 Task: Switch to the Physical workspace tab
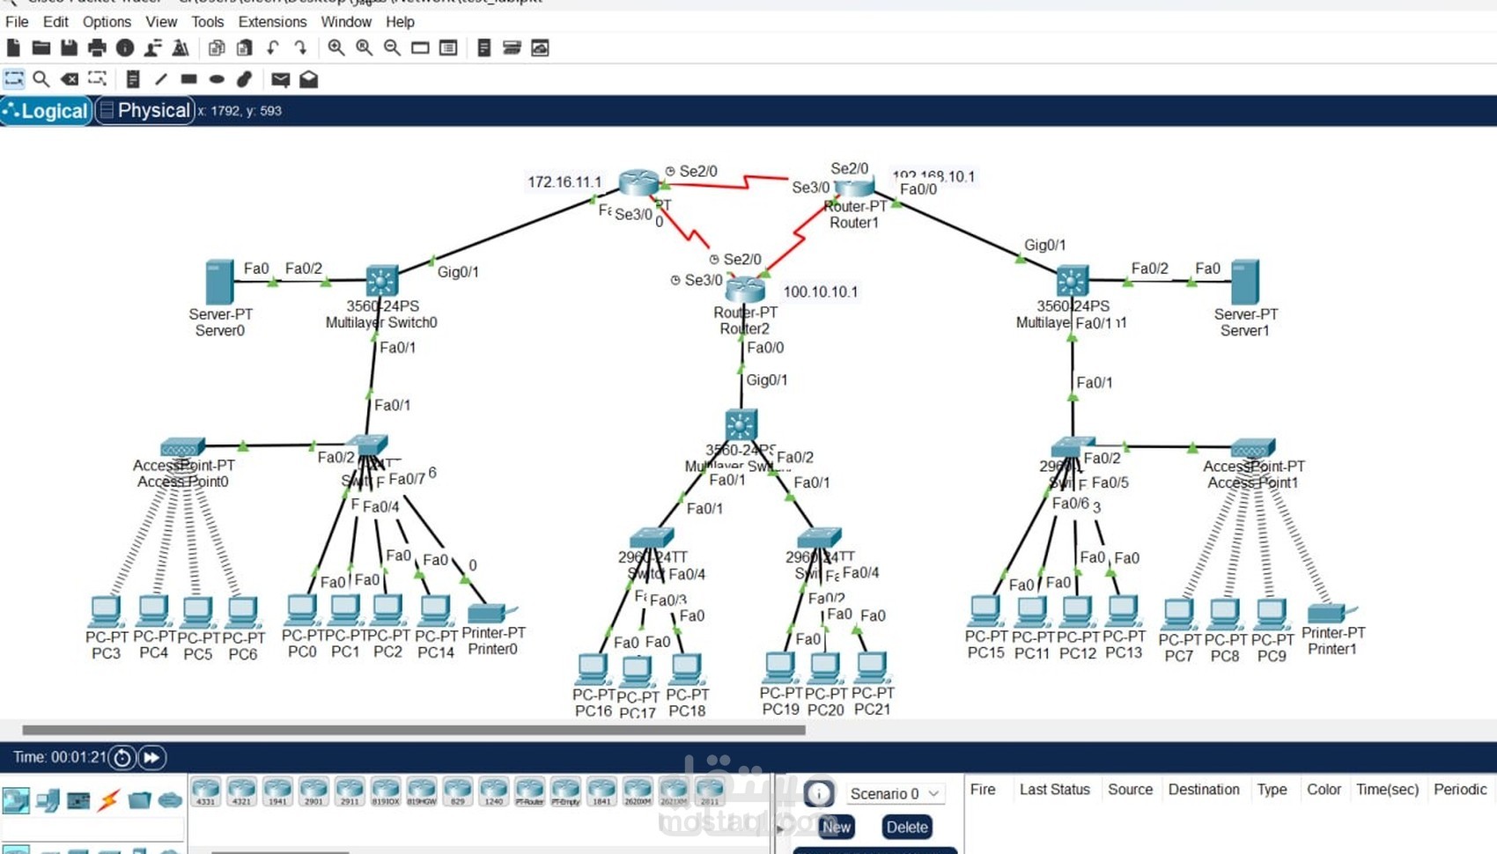(x=144, y=111)
